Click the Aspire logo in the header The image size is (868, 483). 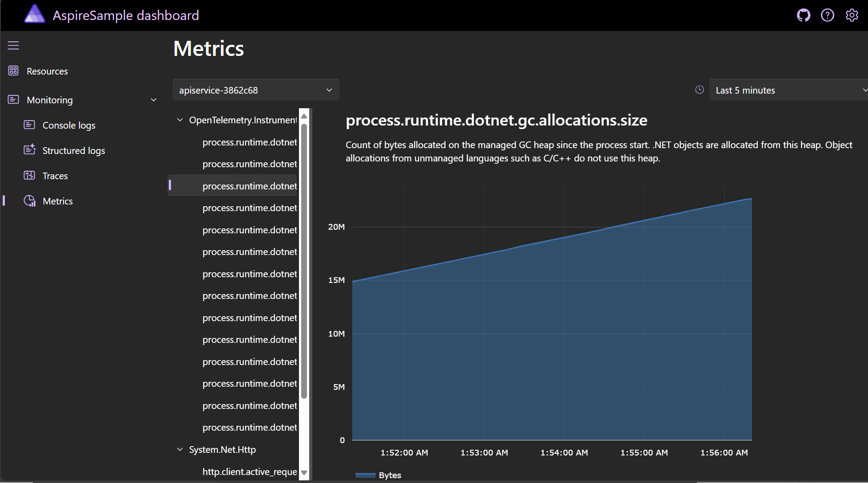[35, 14]
